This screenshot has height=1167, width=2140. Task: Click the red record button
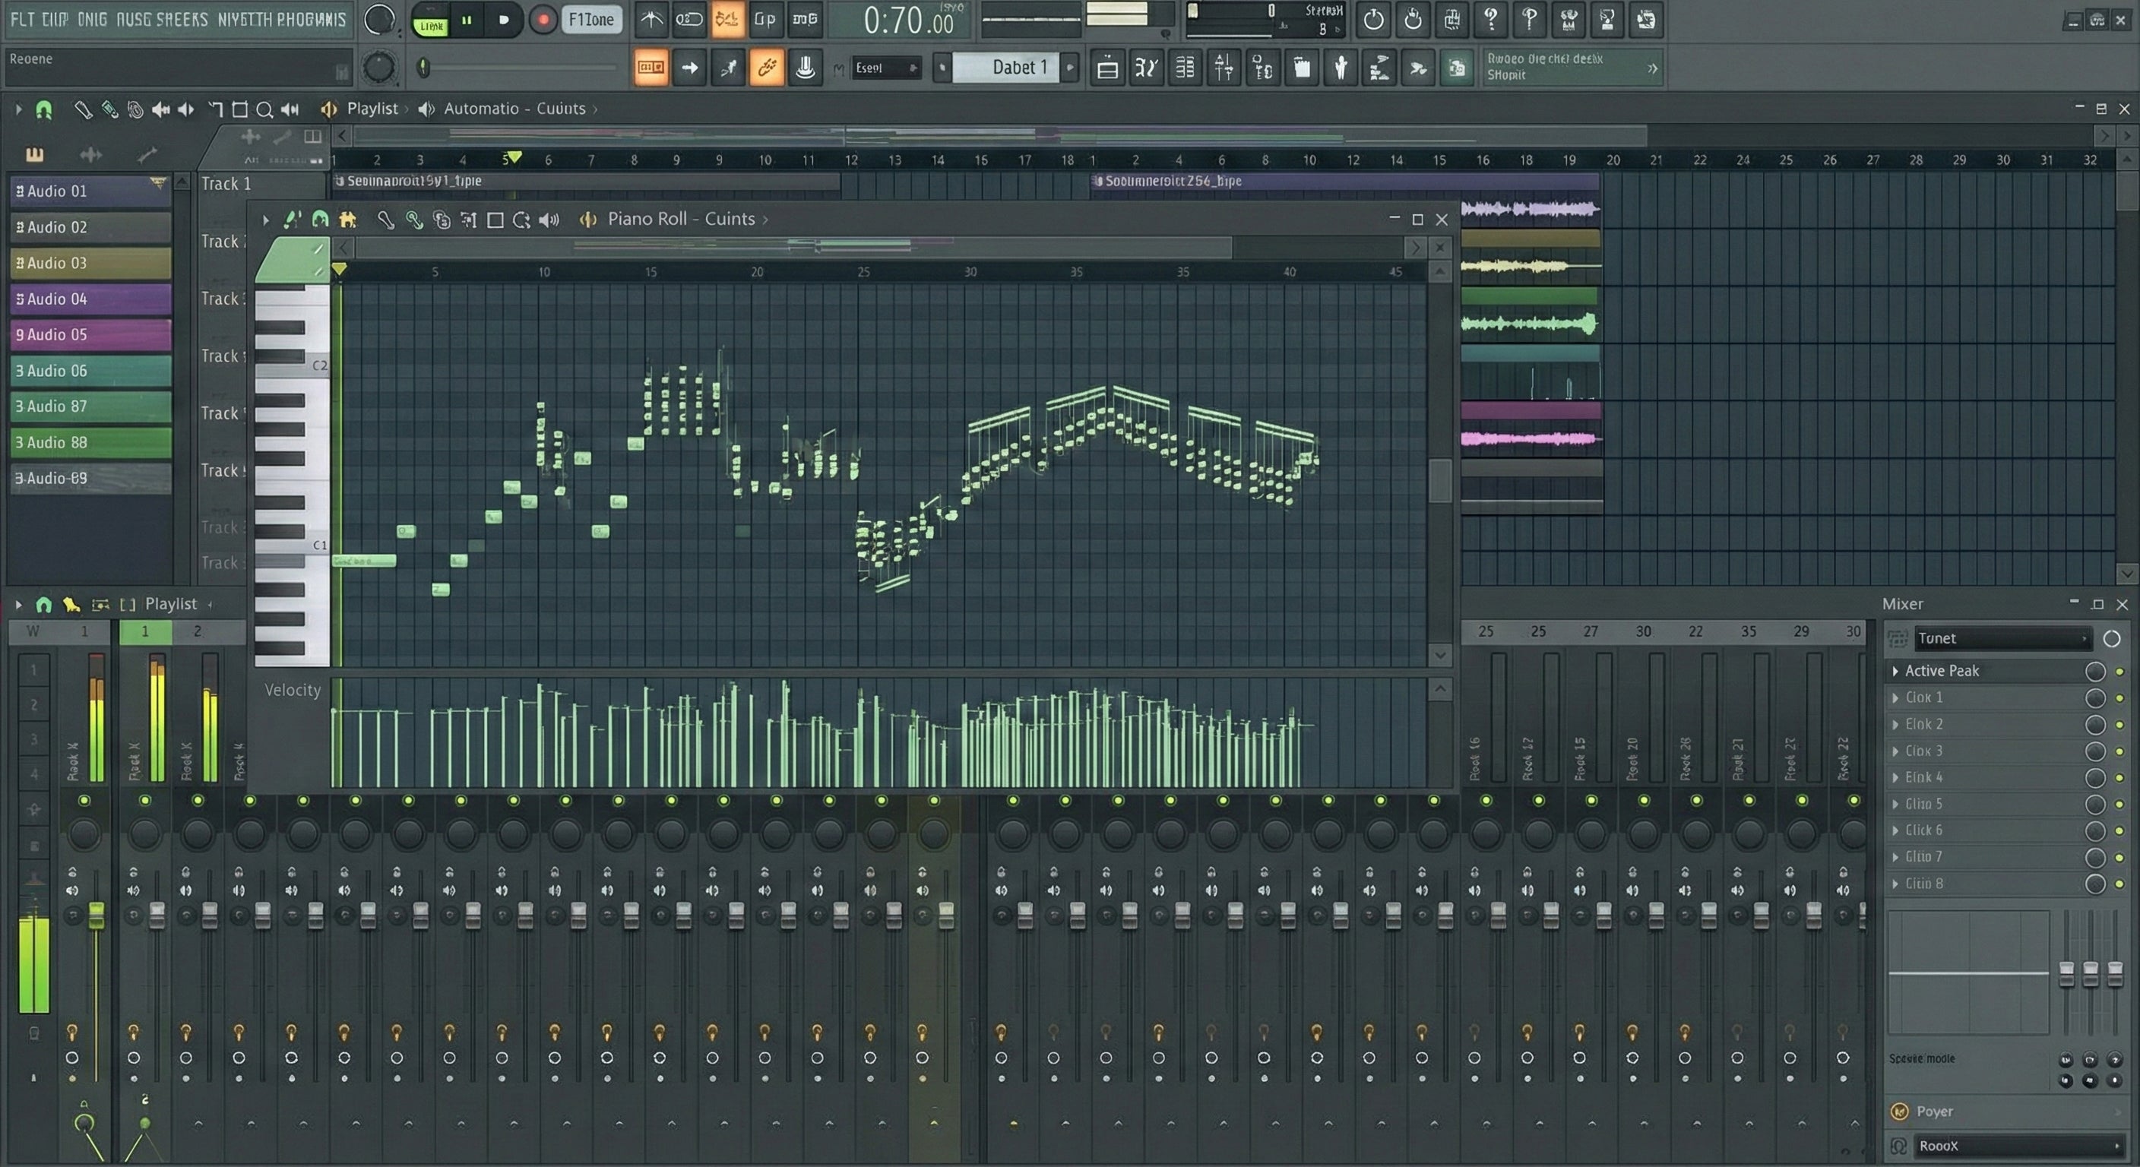(543, 20)
